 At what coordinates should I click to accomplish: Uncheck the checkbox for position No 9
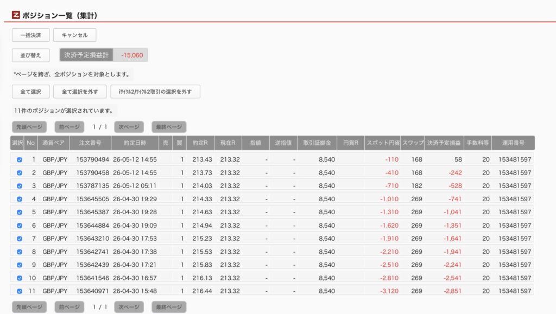pos(20,265)
